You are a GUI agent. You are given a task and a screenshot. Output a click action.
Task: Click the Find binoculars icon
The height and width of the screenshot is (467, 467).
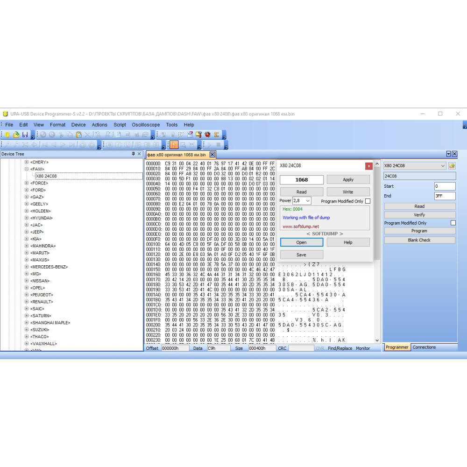pyautogui.click(x=98, y=134)
